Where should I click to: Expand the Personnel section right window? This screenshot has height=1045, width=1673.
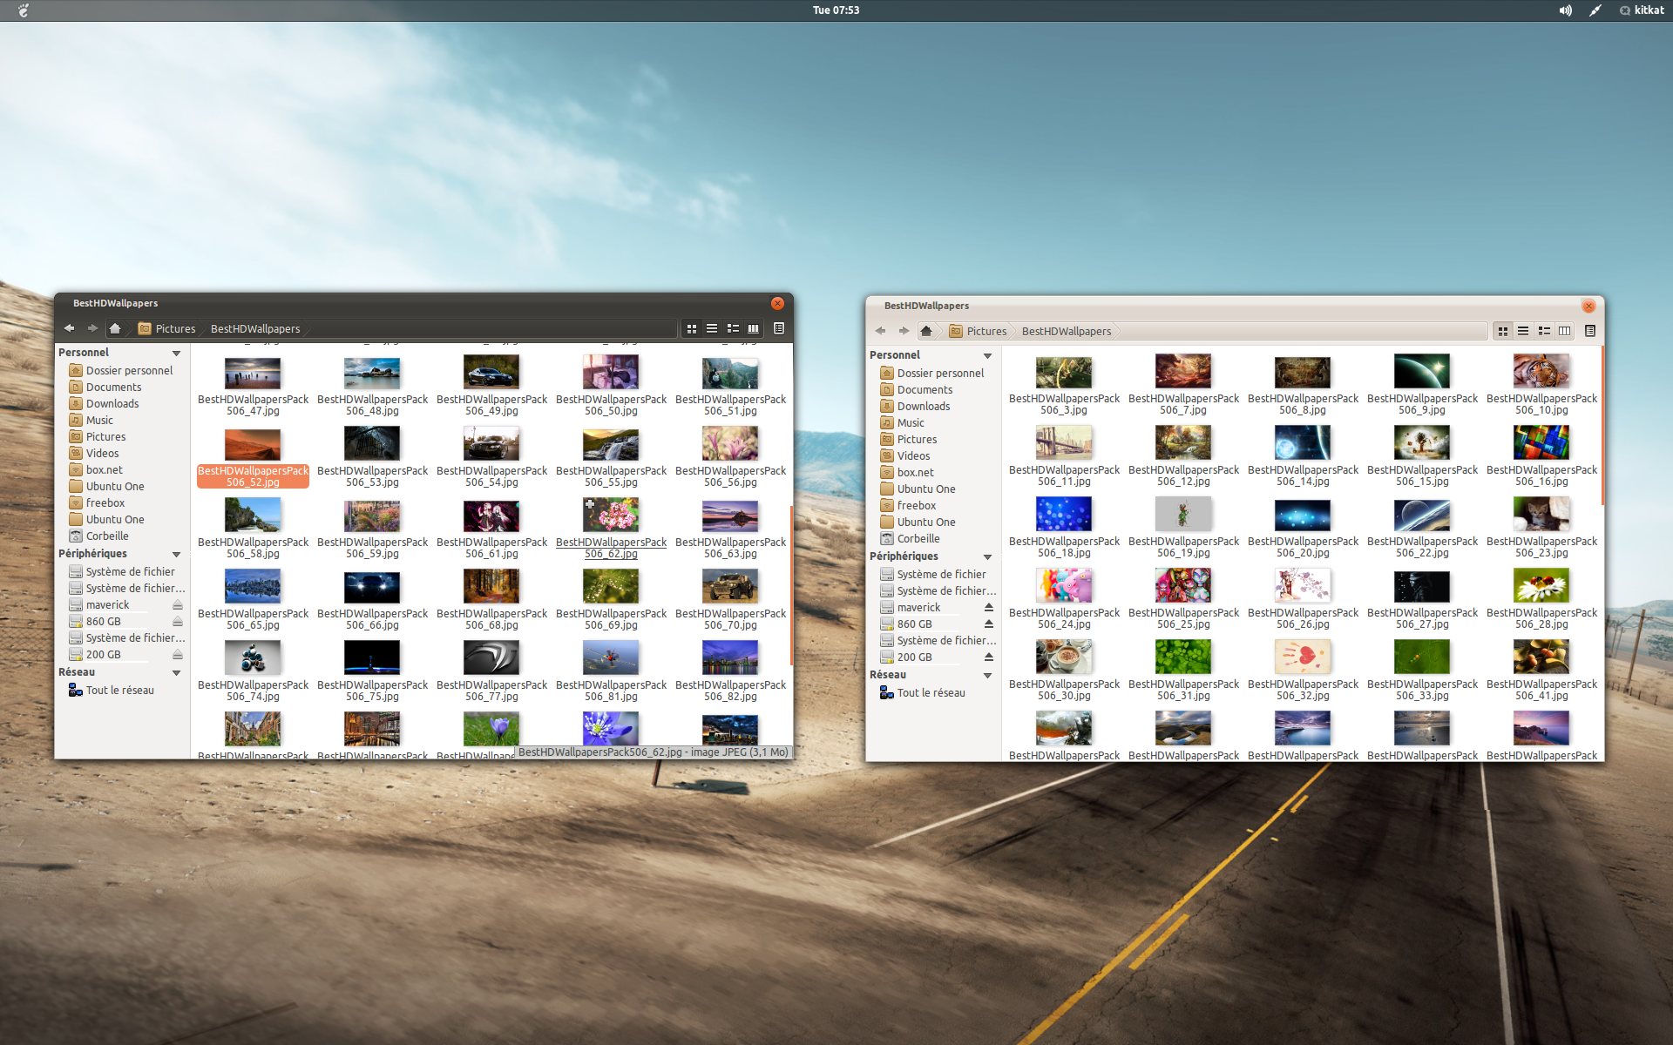point(989,355)
